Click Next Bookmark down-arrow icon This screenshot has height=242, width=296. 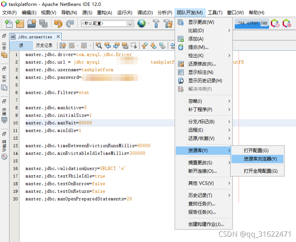[154, 46]
